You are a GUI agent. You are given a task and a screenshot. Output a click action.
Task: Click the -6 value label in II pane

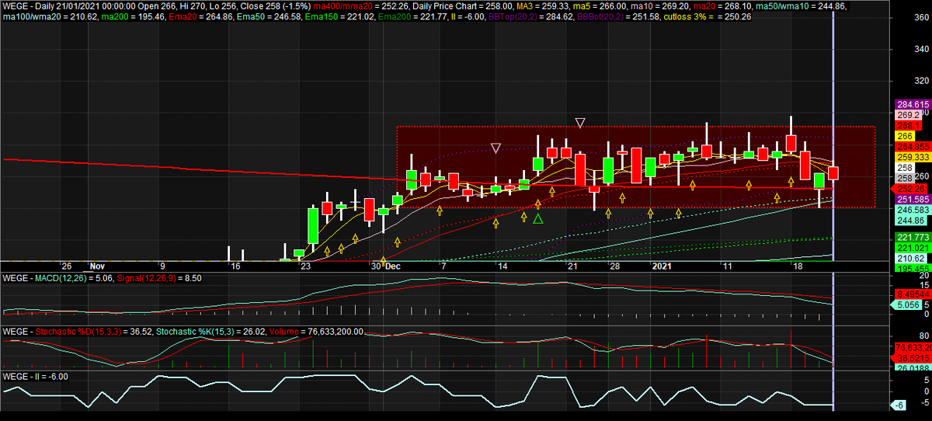[x=898, y=405]
